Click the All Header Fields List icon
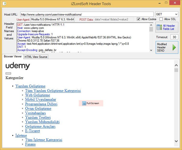This screenshot has width=182, height=150. click(x=159, y=27)
